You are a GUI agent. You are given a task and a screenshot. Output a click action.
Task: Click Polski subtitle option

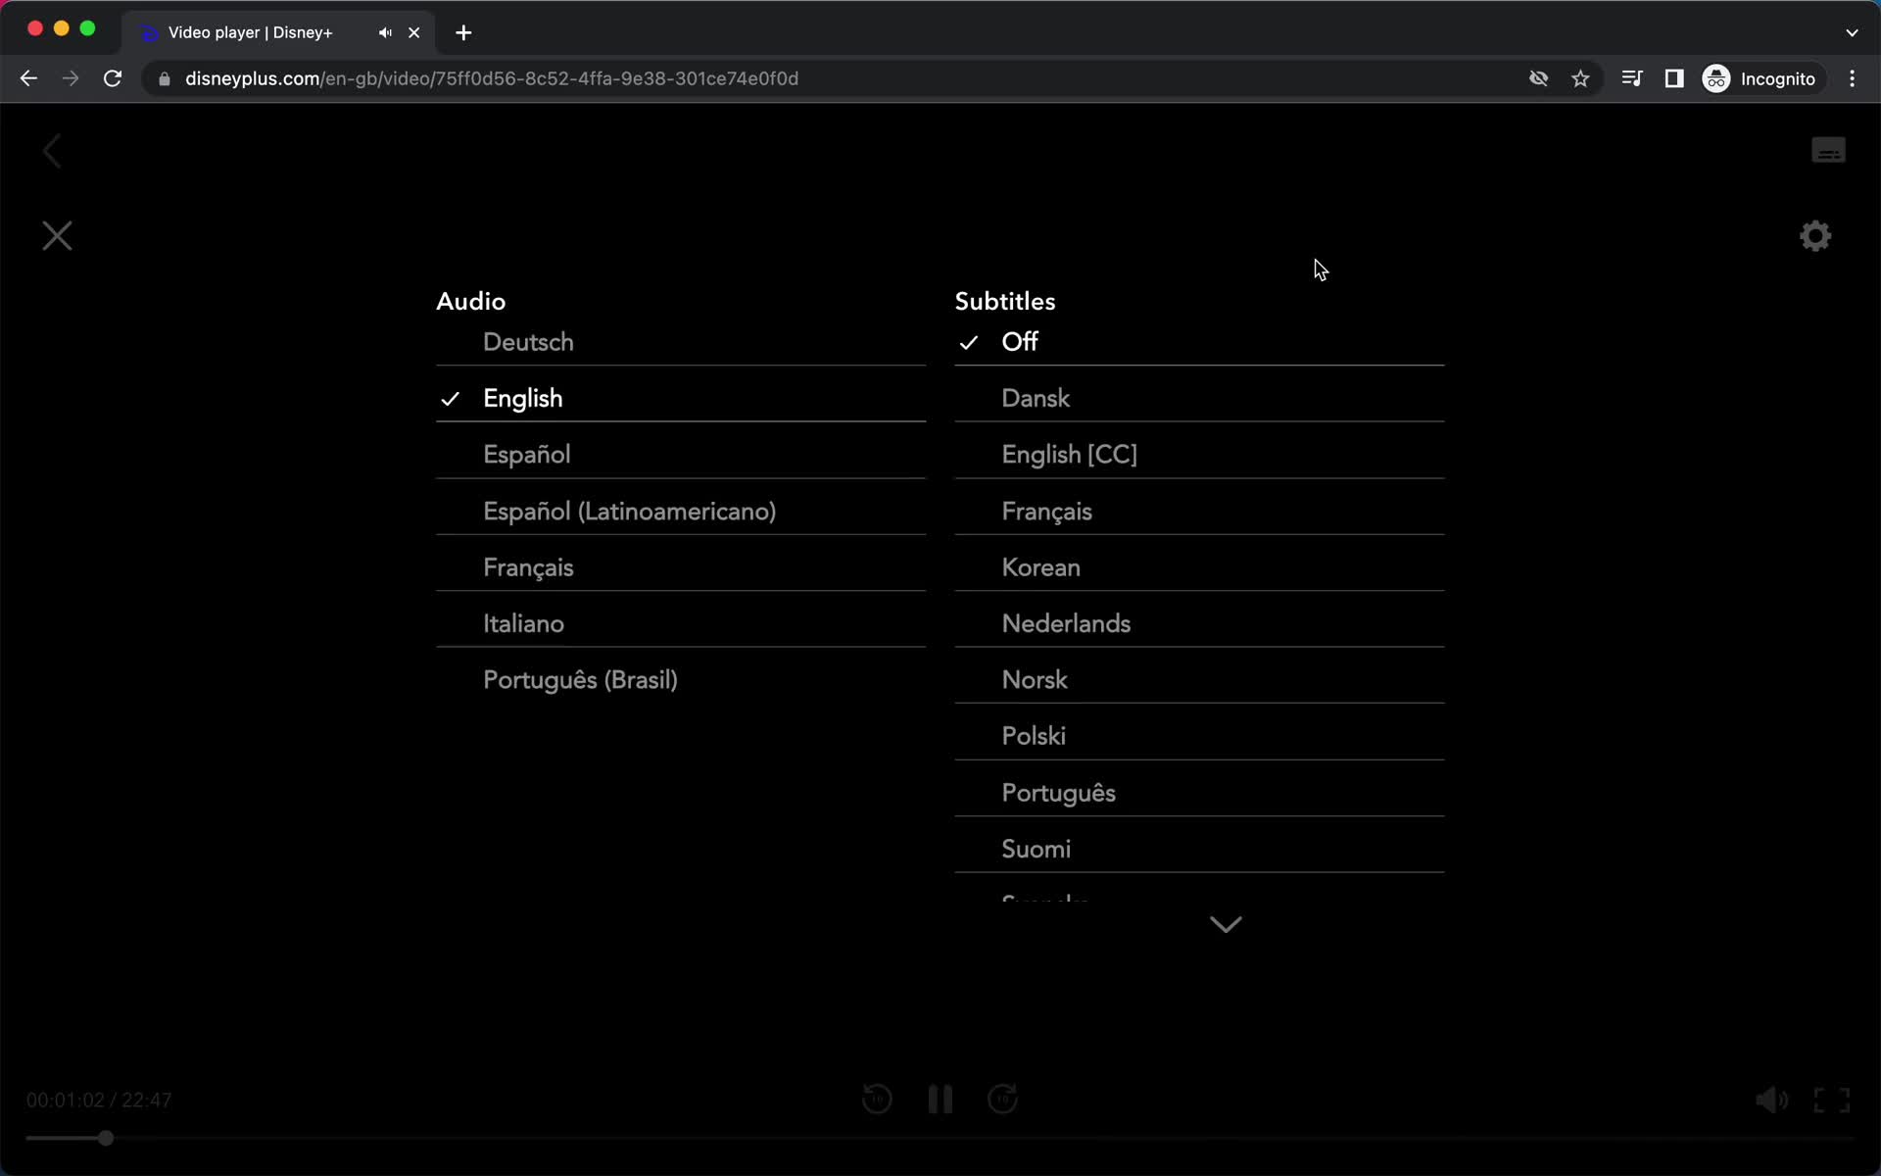[1034, 736]
